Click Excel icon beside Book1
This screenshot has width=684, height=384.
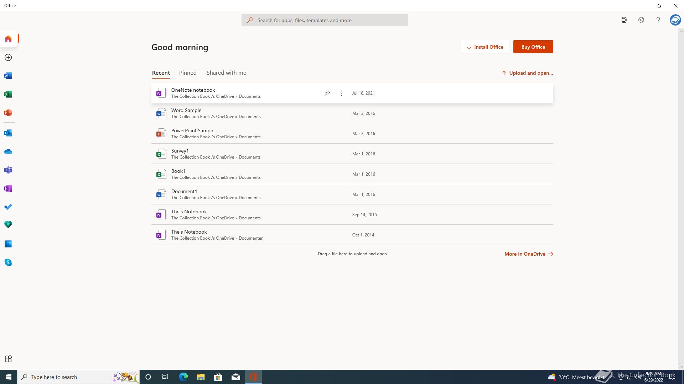[x=161, y=174]
